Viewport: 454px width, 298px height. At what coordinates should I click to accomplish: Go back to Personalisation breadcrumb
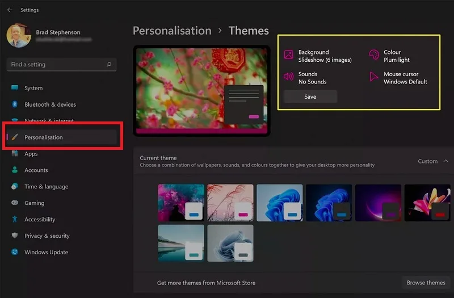pyautogui.click(x=172, y=31)
